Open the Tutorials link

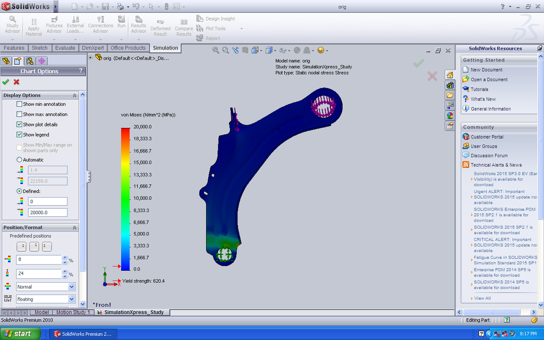[479, 89]
